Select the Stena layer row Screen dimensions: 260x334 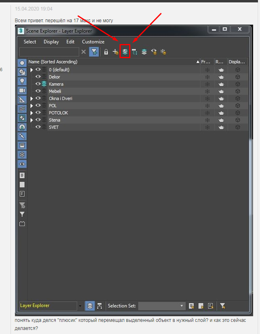tap(138, 120)
